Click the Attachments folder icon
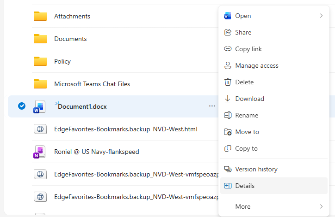The image size is (335, 217). tap(40, 16)
